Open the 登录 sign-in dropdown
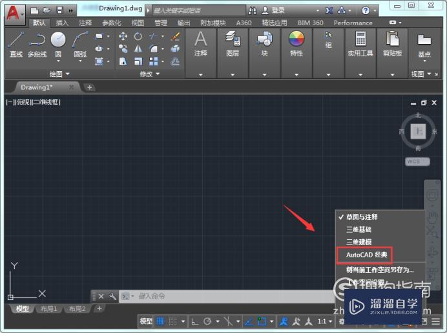 318,10
